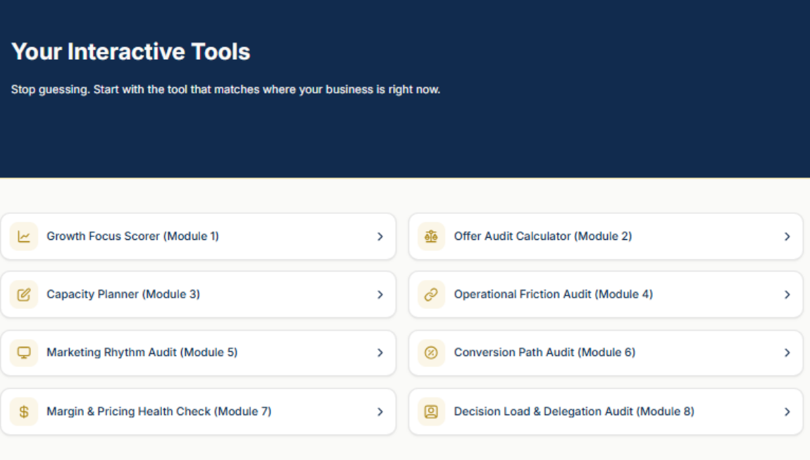
Task: Click the monitor icon for Marketing Rhythm Audit
Action: (x=24, y=352)
